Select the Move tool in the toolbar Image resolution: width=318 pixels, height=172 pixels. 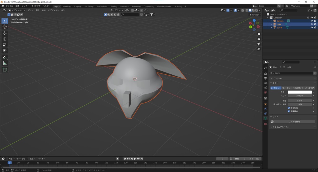tap(5, 33)
